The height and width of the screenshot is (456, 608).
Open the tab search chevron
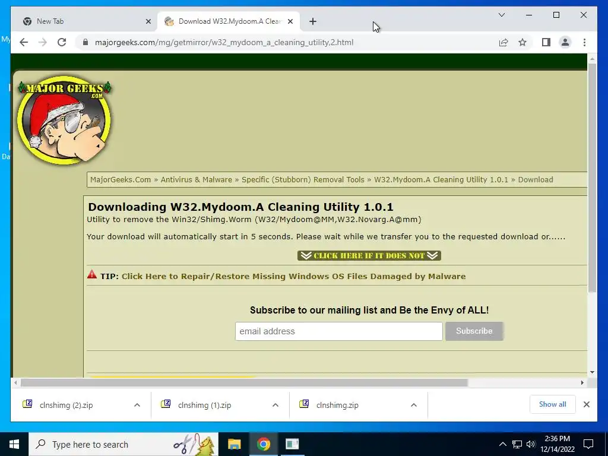(x=501, y=15)
